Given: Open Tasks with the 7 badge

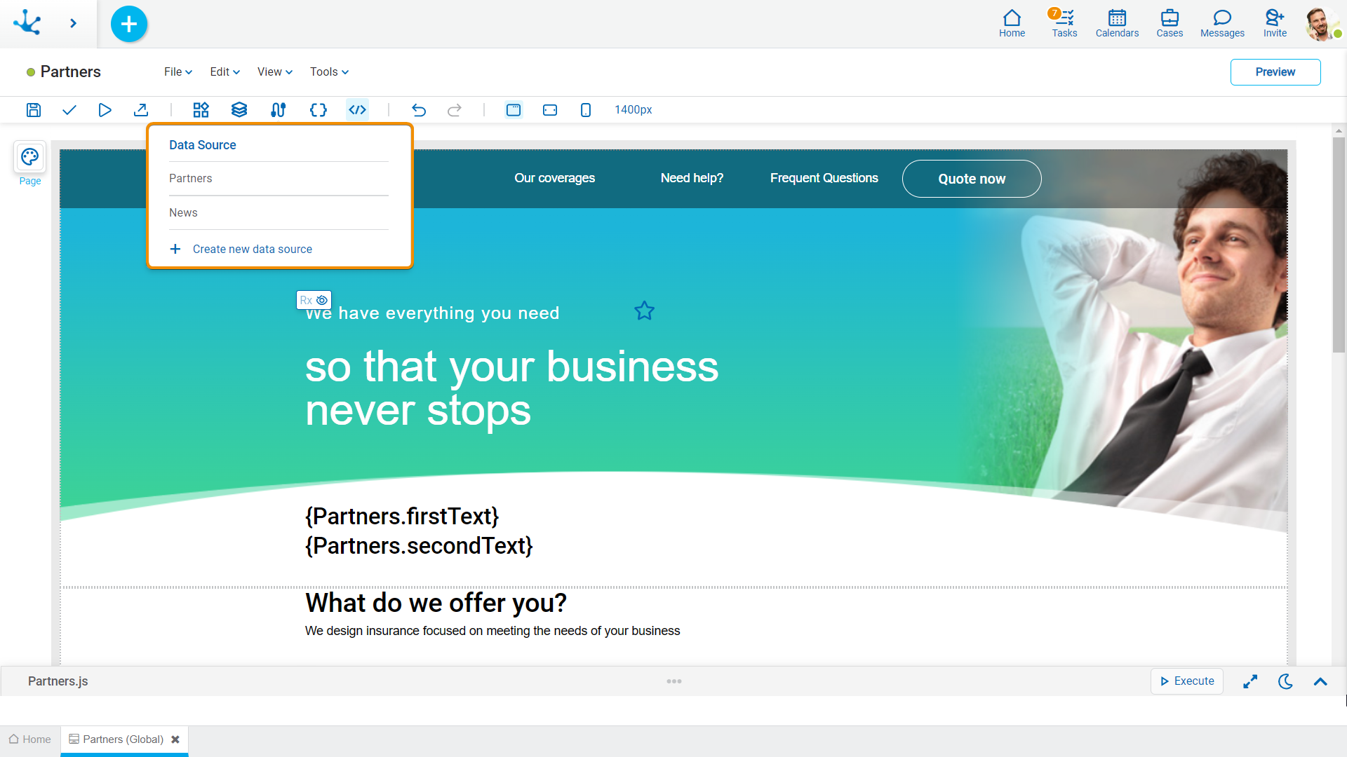Looking at the screenshot, I should click(1064, 24).
